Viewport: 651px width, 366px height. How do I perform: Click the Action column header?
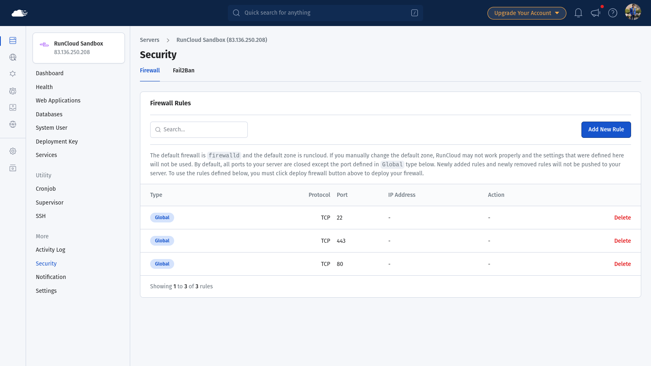[x=496, y=195]
